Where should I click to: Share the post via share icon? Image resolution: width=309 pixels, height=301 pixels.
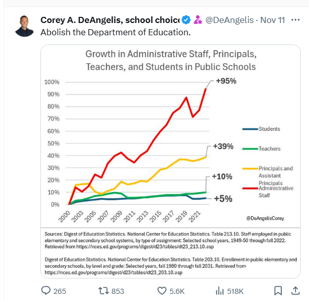[295, 290]
